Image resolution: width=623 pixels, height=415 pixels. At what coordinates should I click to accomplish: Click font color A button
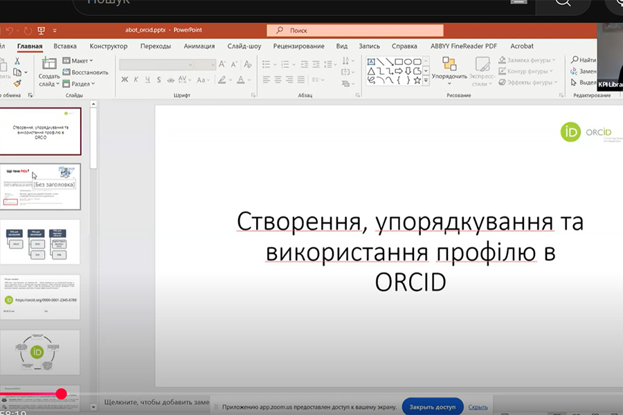[x=241, y=80]
